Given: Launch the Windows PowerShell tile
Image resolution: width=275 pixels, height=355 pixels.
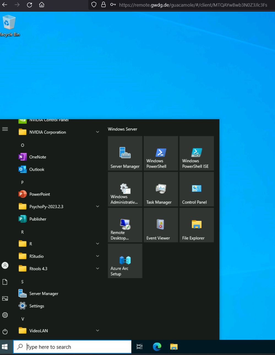Looking at the screenshot, I should tap(161, 153).
